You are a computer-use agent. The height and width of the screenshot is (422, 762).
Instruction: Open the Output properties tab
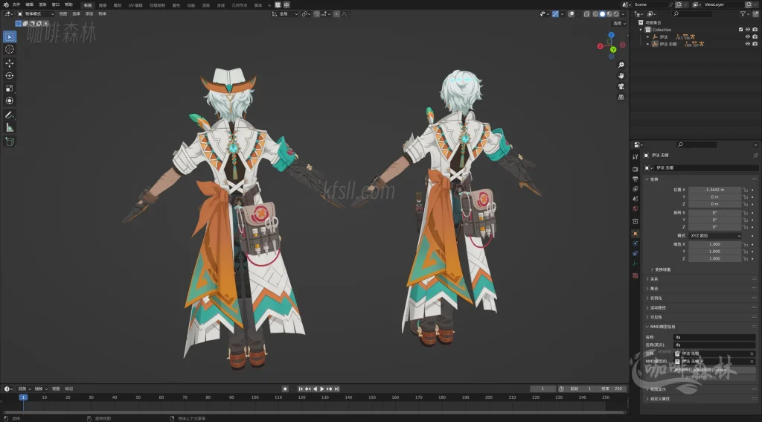(635, 179)
